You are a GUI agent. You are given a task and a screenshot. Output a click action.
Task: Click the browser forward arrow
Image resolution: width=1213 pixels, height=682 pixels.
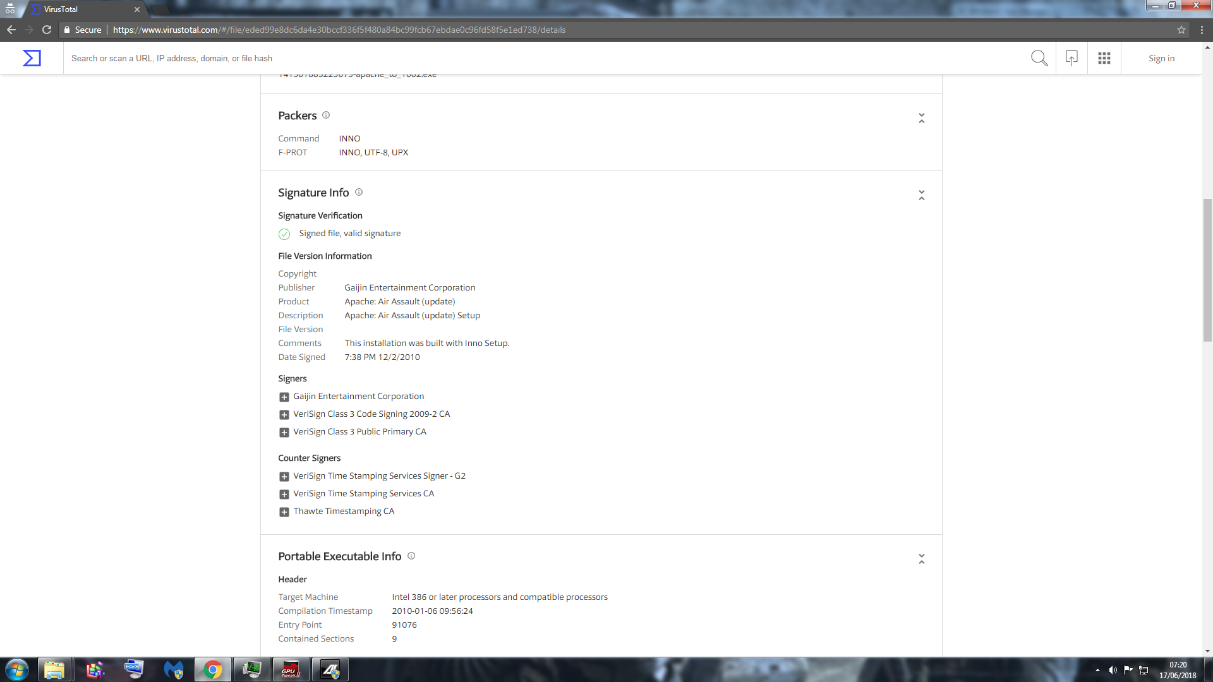[x=29, y=30]
